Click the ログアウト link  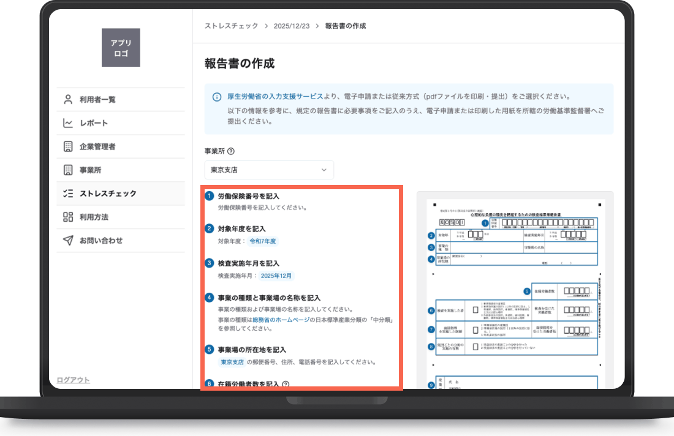74,380
